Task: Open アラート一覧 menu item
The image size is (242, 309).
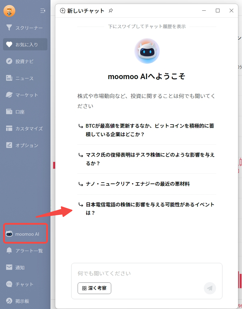Action: click(25, 250)
